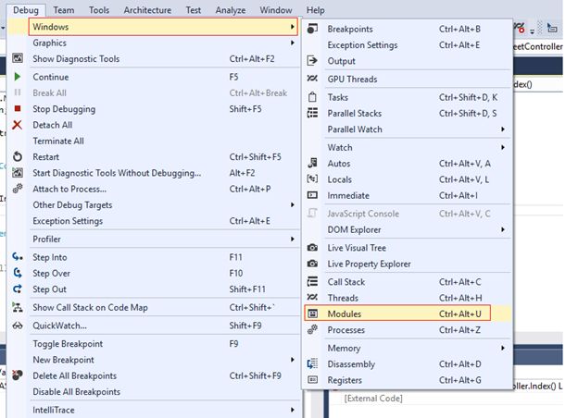Click the toolbar breakpoint icon with red circle

[x=520, y=28]
